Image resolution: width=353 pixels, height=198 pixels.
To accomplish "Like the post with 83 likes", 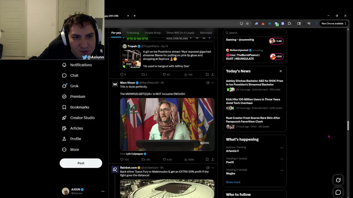I will click(x=166, y=75).
